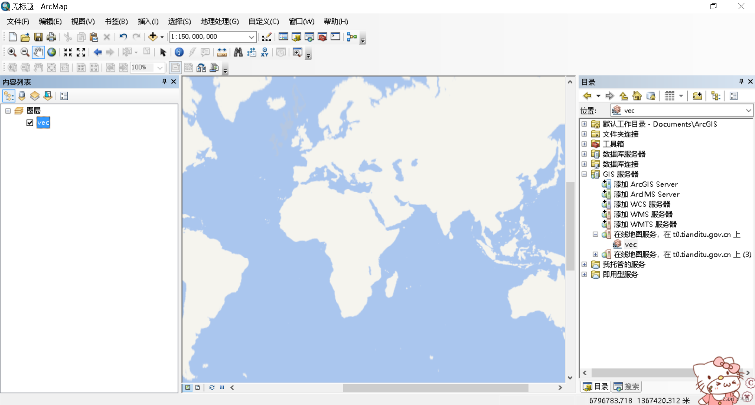Click List By Drawing Order toggle
755x405 pixels.
click(x=8, y=96)
